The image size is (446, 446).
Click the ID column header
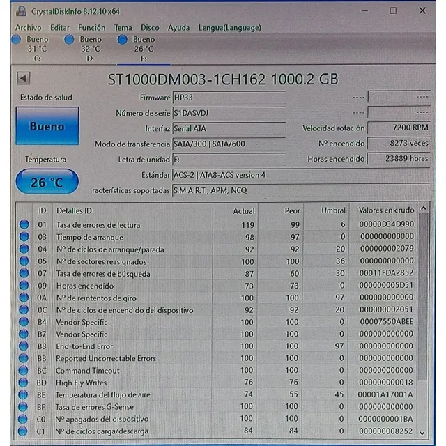click(43, 210)
